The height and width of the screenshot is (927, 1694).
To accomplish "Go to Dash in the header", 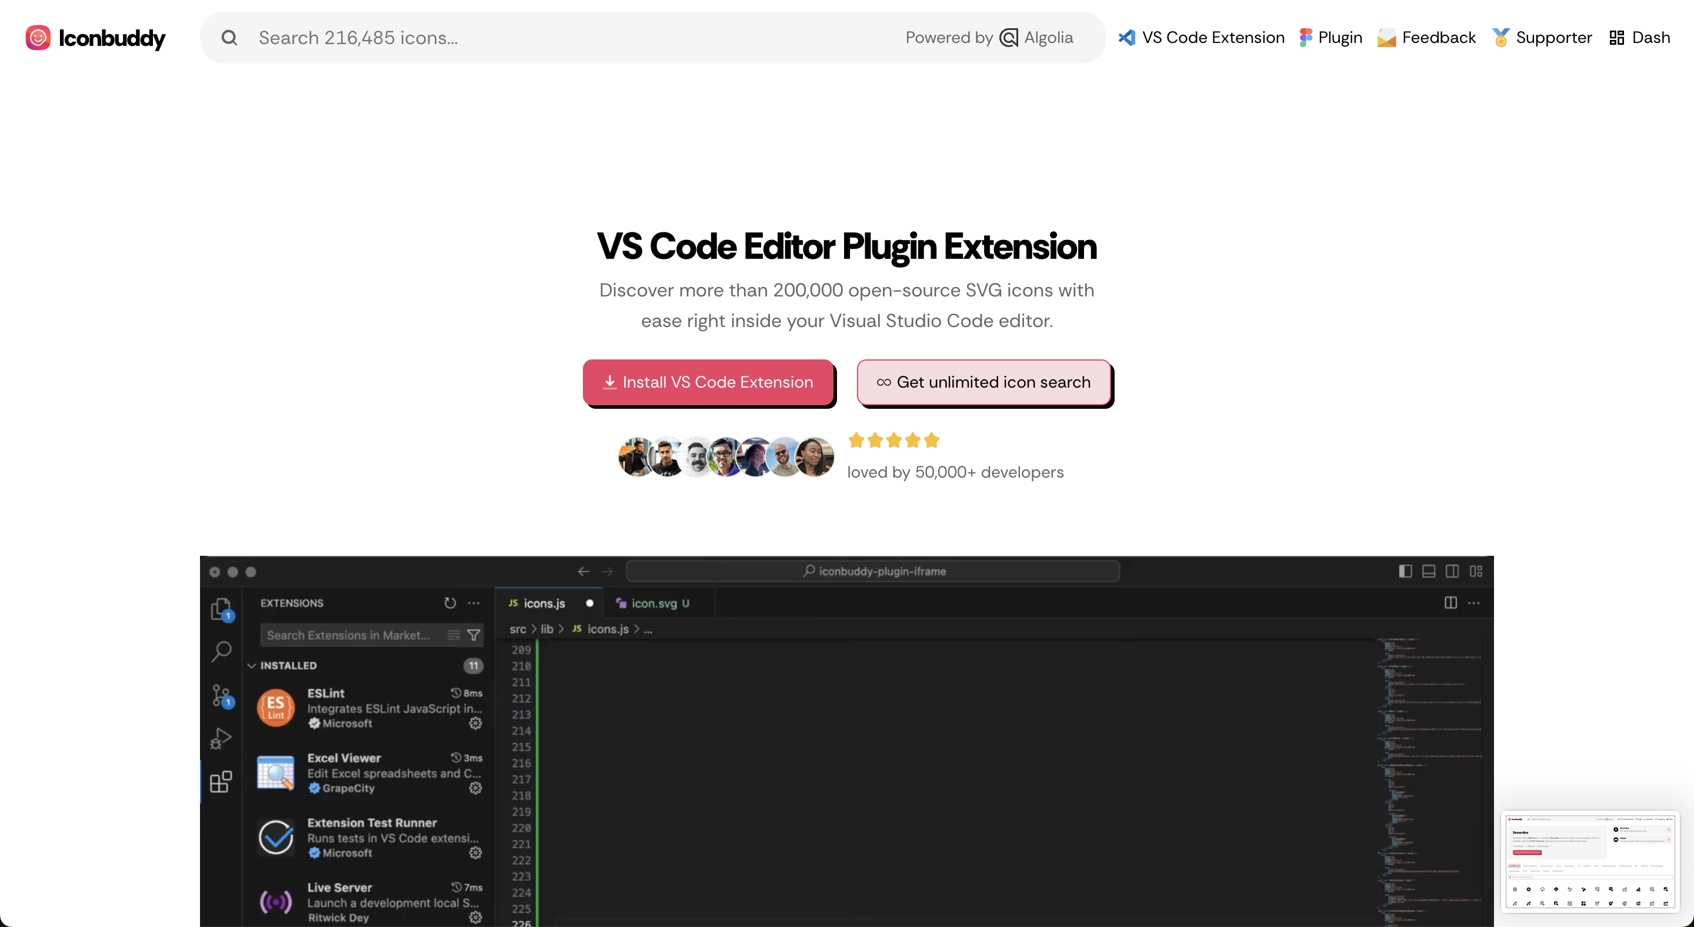I will click(1639, 38).
